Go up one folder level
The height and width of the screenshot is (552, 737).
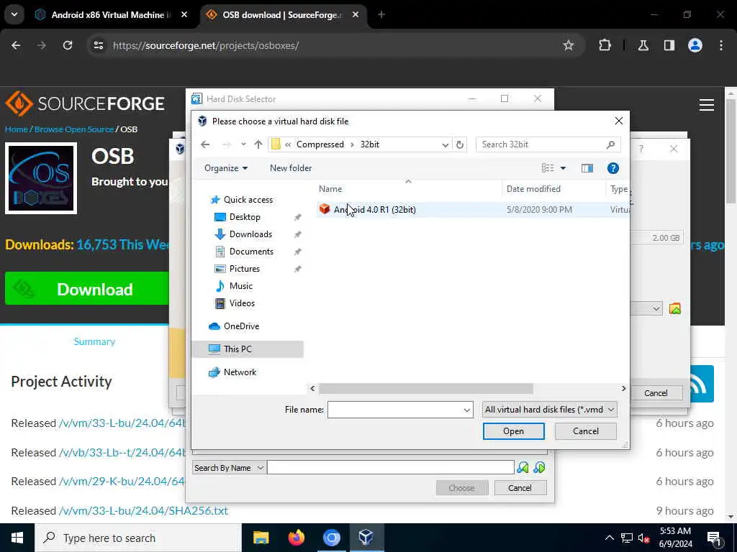pyautogui.click(x=258, y=144)
